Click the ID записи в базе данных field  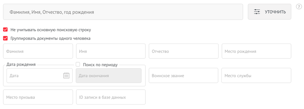point(111,97)
